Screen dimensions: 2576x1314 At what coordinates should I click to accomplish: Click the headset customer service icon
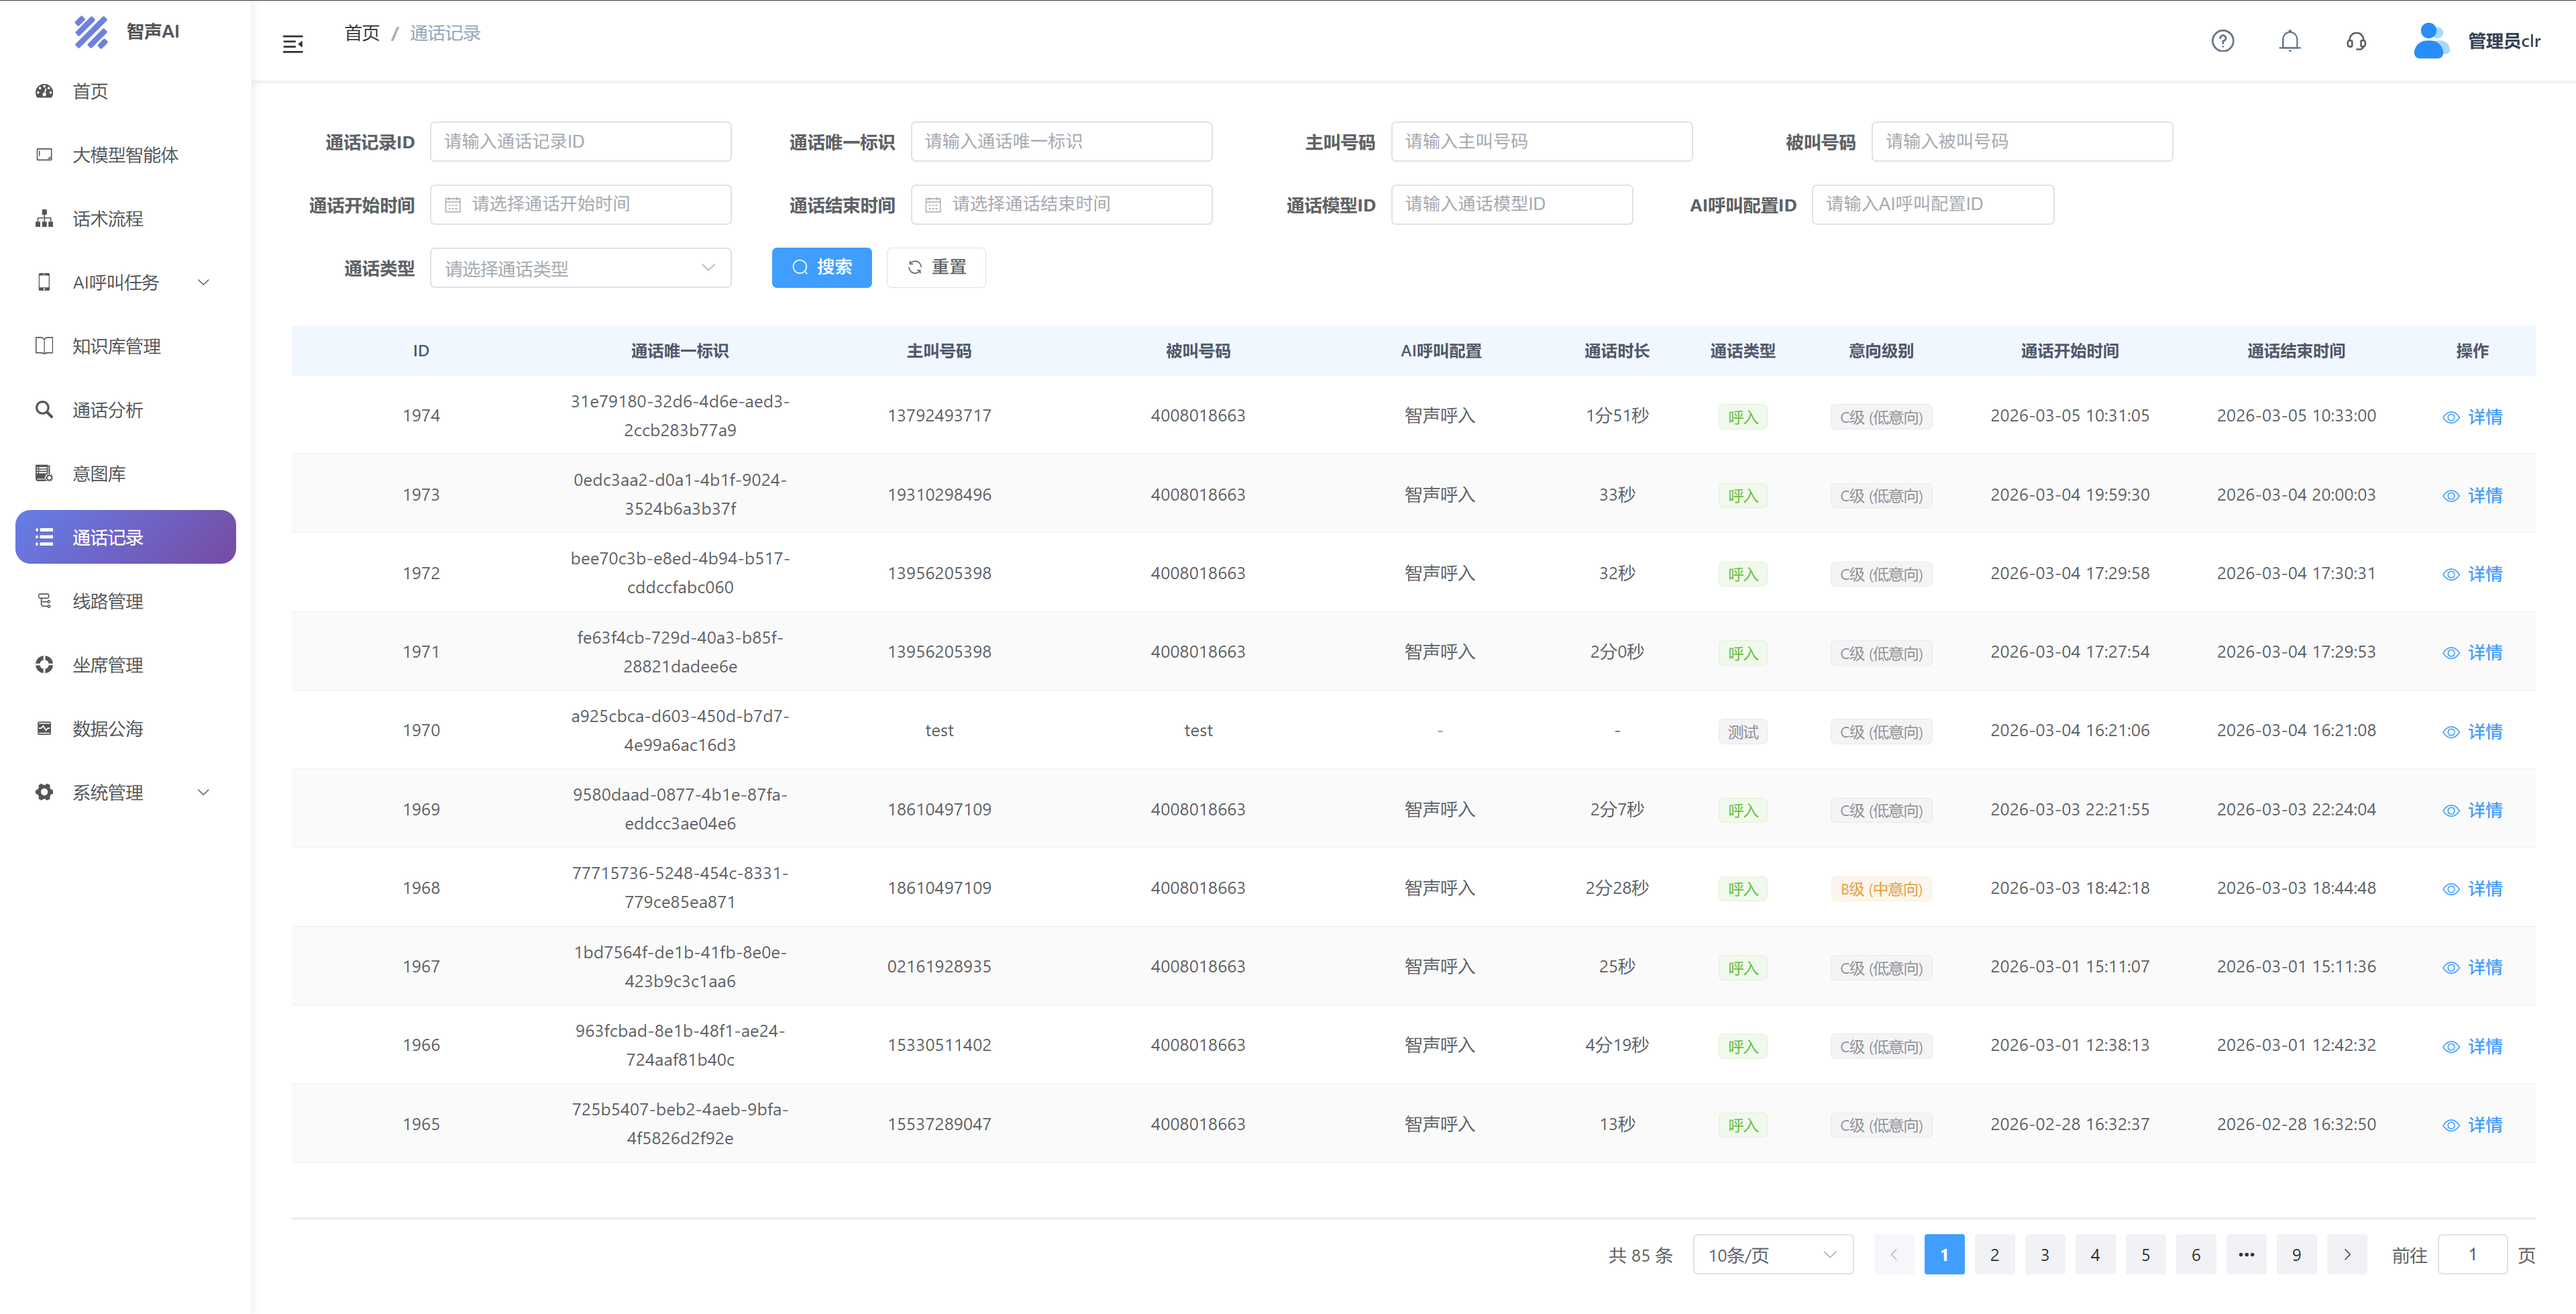(2356, 41)
